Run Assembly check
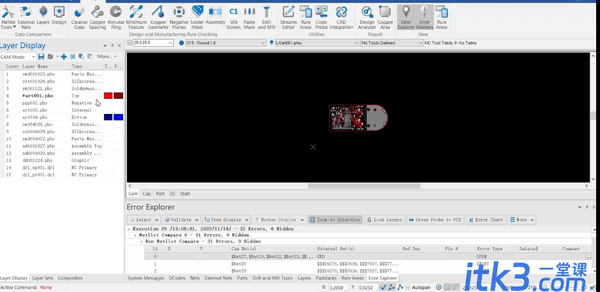The width and height of the screenshot is (600, 292). [x=215, y=15]
